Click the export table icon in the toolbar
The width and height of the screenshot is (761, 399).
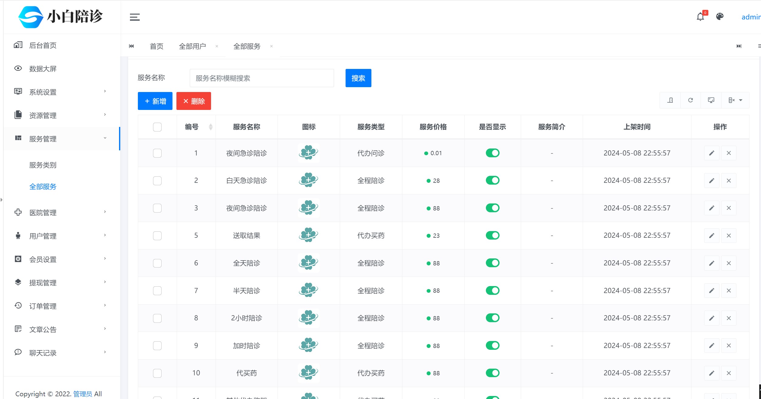(x=670, y=100)
